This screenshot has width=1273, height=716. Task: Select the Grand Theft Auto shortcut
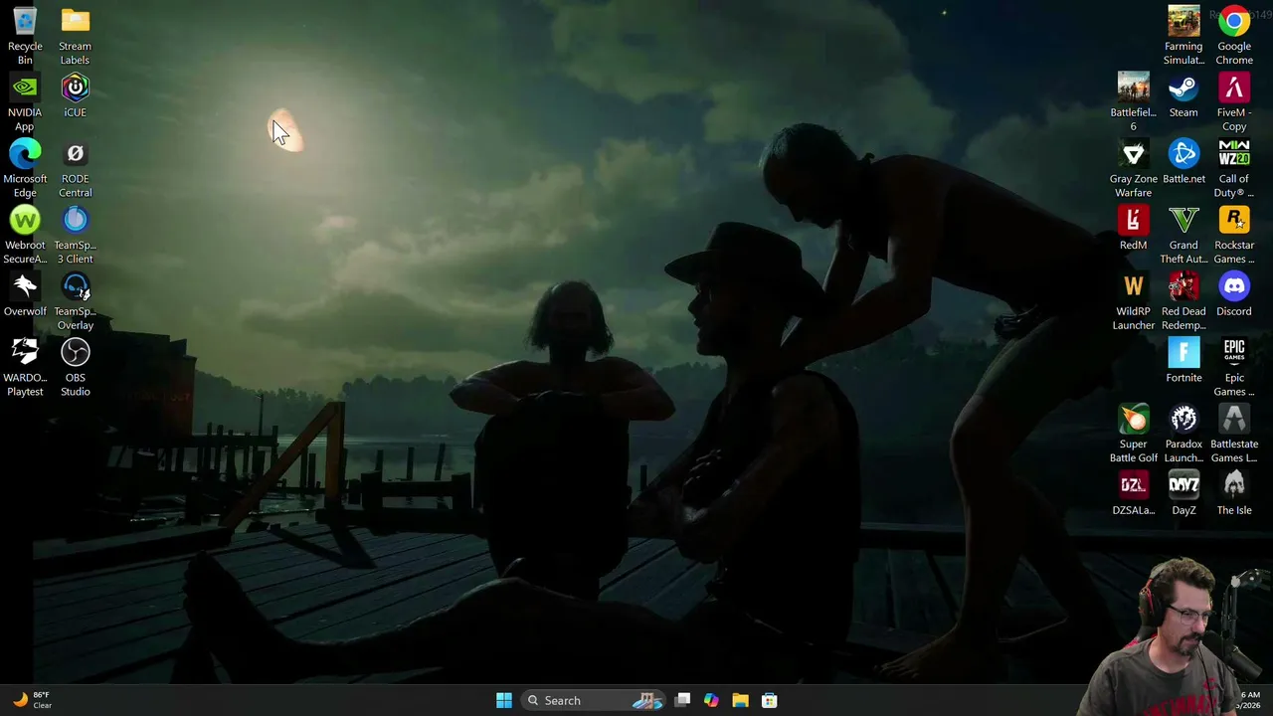tap(1183, 235)
